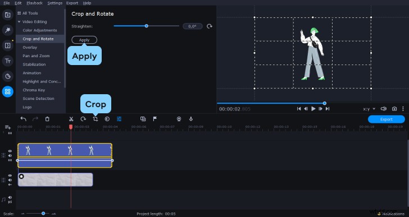Hide second video track using eye icon
This screenshot has height=217, width=409.
point(10,176)
